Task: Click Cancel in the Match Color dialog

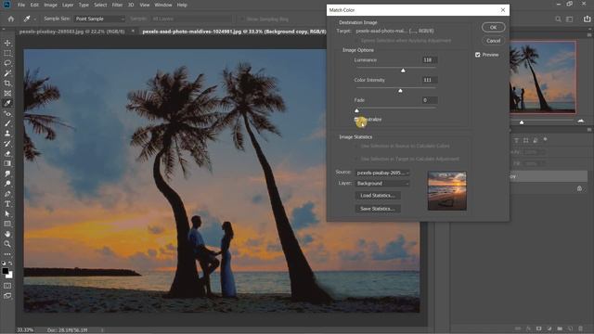Action: coord(493,41)
